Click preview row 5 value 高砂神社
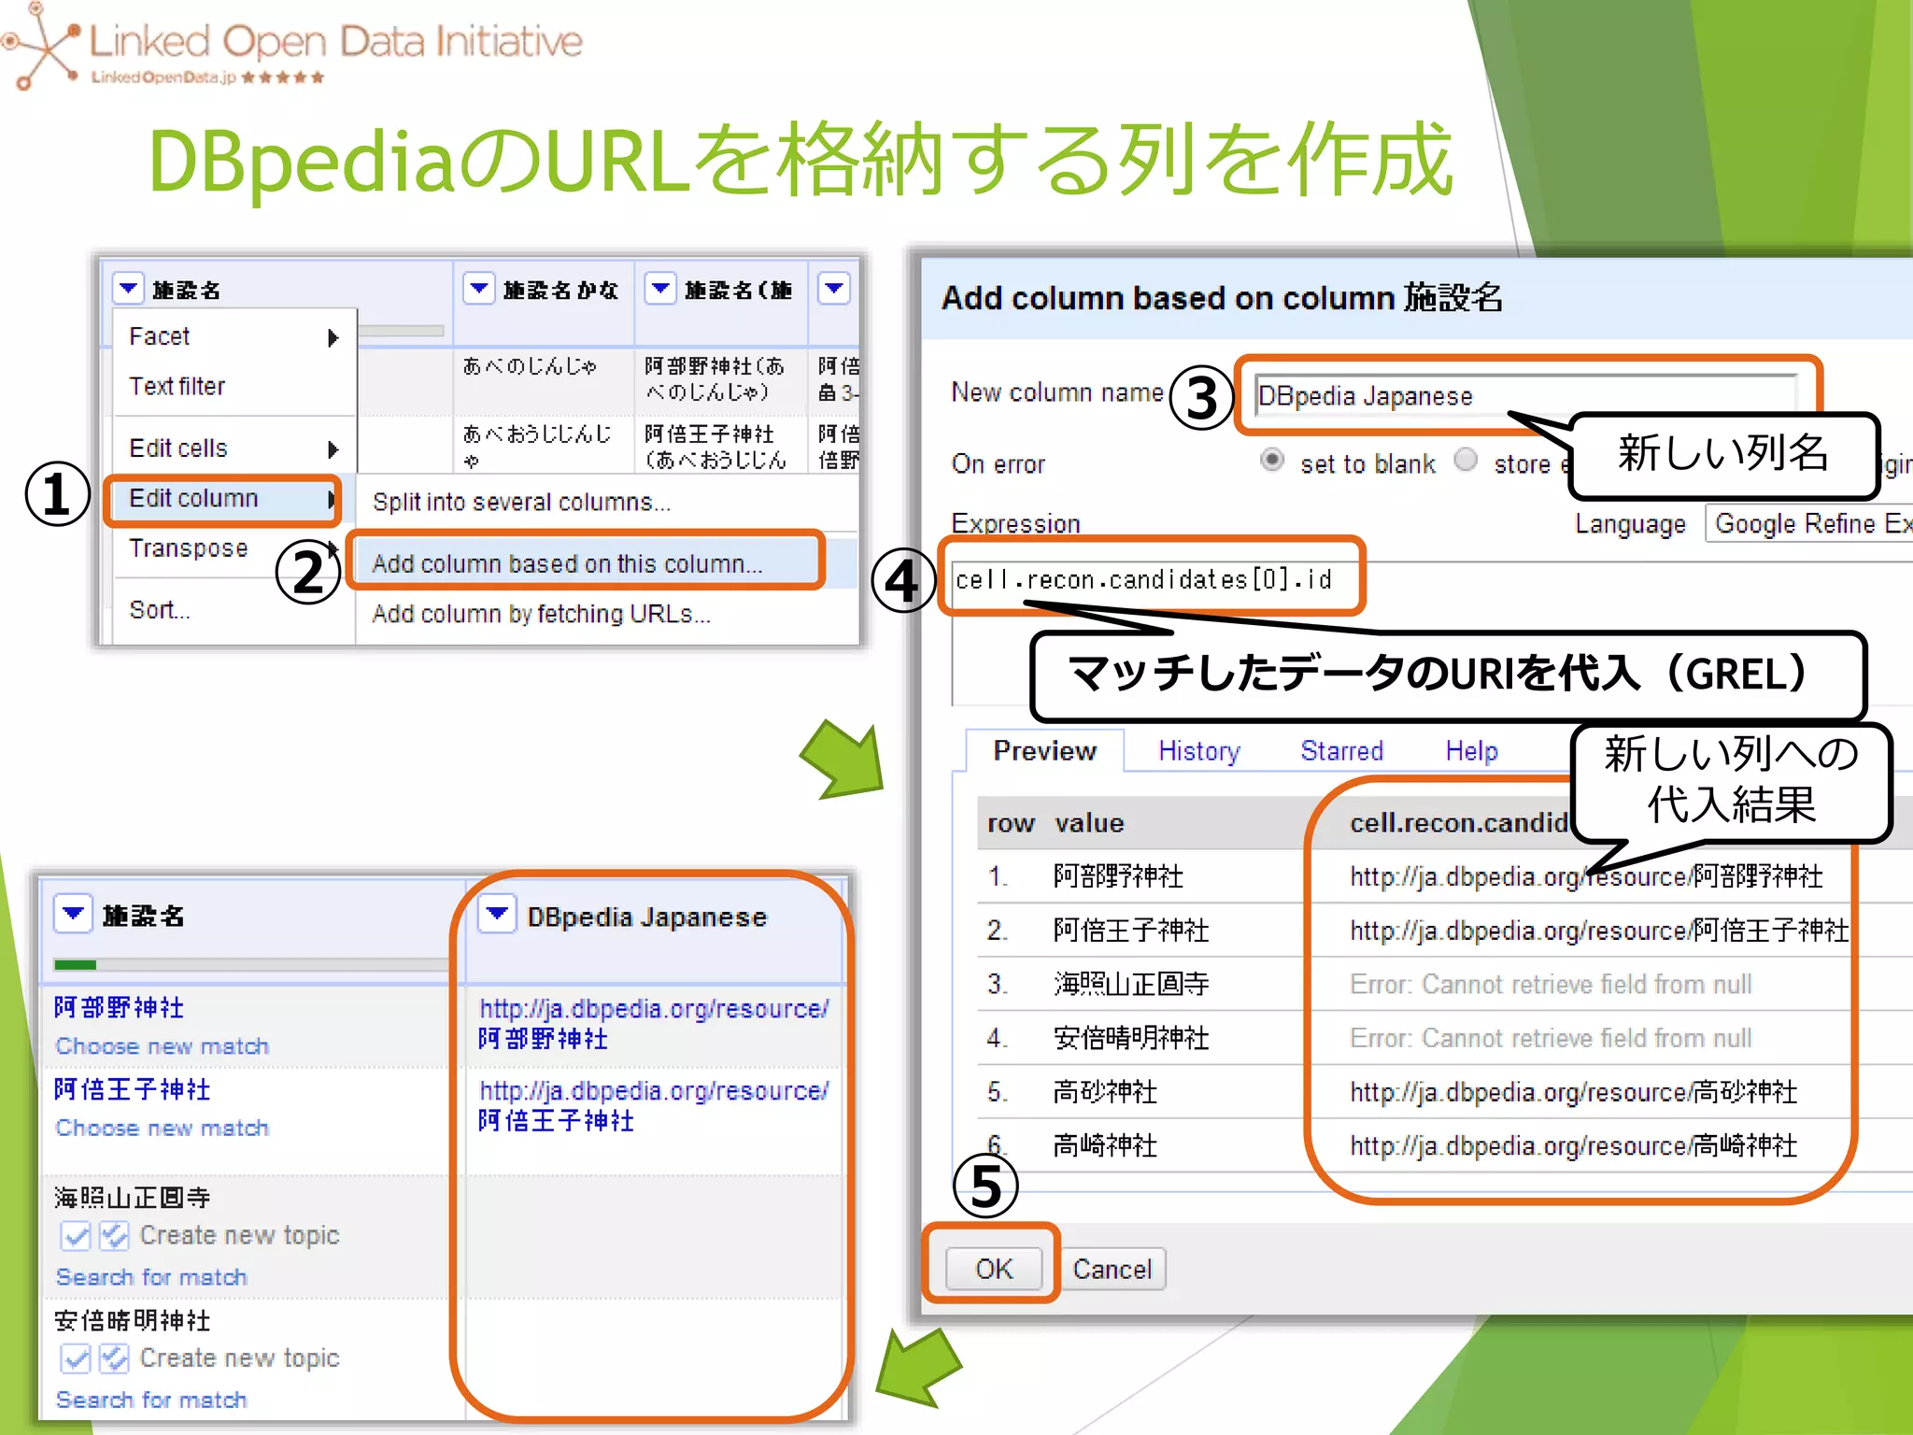 point(1105,1092)
